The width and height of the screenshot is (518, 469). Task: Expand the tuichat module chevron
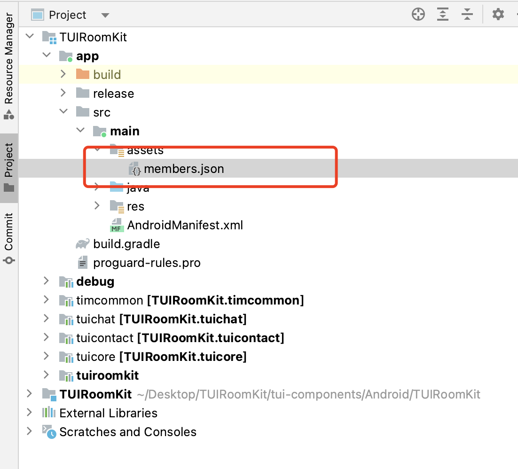pyautogui.click(x=47, y=319)
